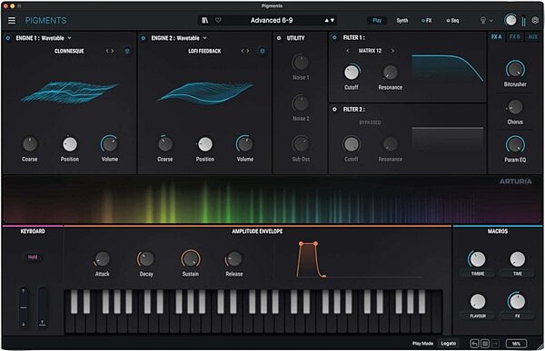Image resolution: width=545 pixels, height=351 pixels.
Task: Click Filter 1 Resonance knob
Action: (391, 73)
